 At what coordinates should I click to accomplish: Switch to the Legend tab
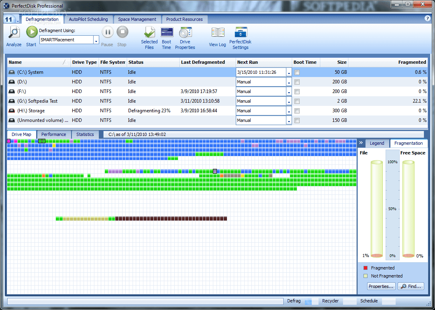[x=377, y=143]
